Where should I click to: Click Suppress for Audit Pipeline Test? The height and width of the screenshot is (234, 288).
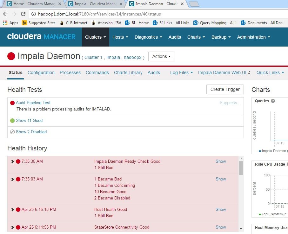coord(230,103)
